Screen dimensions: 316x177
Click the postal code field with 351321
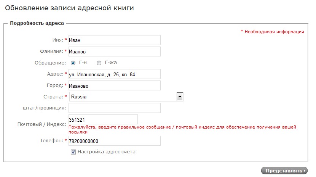pos(103,119)
